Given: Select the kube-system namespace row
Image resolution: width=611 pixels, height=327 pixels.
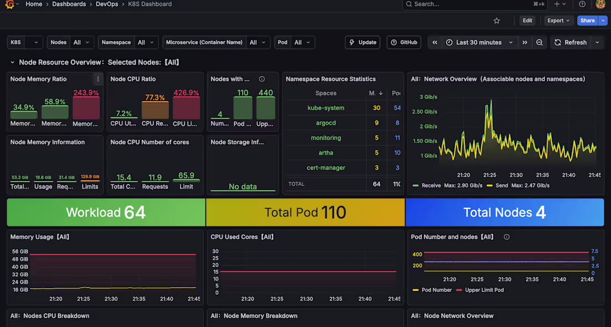Looking at the screenshot, I should tap(326, 108).
